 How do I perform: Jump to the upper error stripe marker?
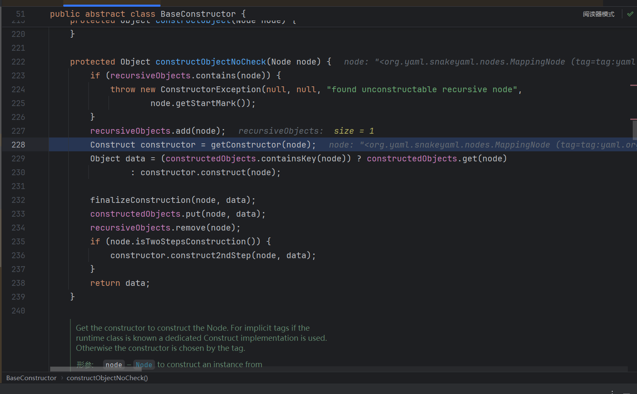pyautogui.click(x=633, y=85)
